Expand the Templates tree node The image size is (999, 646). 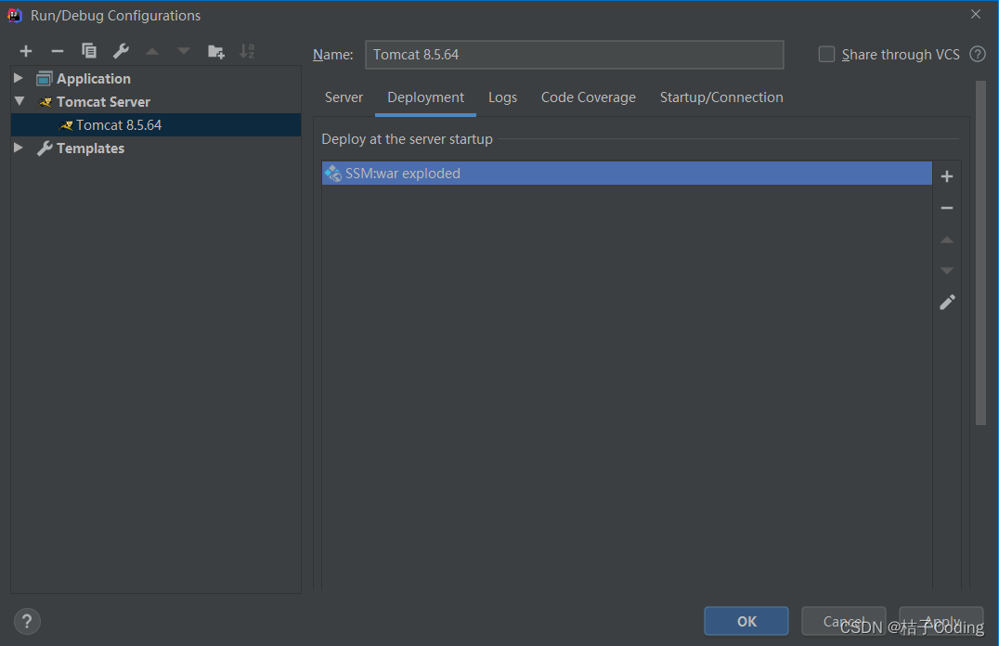(19, 148)
